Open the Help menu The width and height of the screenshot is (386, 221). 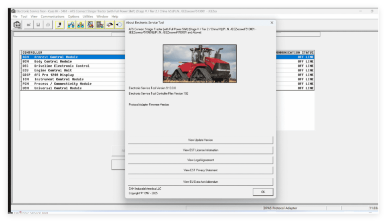(x=115, y=17)
